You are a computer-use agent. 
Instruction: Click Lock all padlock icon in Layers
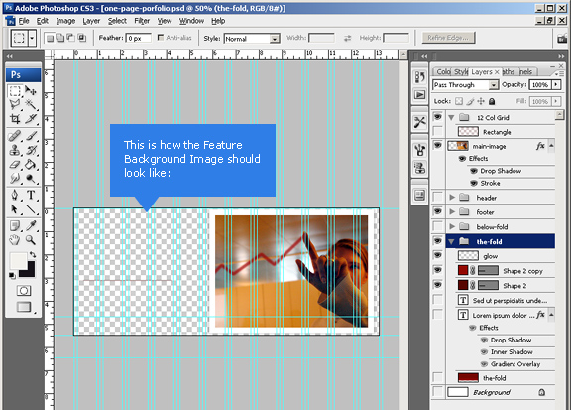492,101
